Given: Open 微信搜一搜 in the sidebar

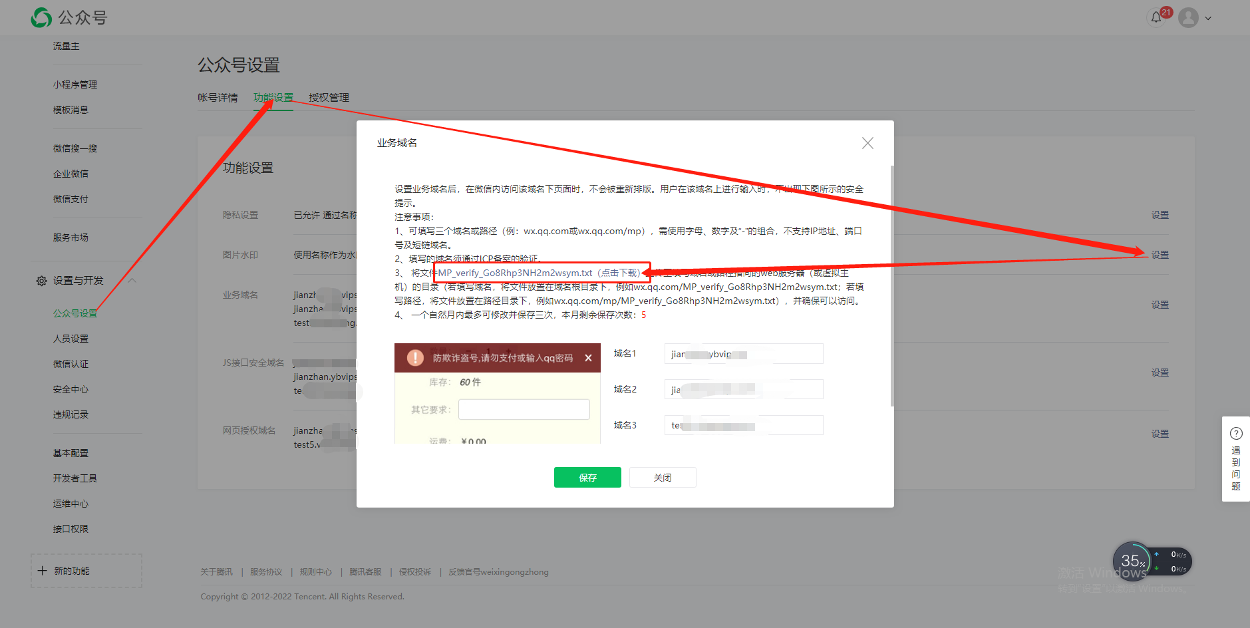Looking at the screenshot, I should tap(75, 148).
